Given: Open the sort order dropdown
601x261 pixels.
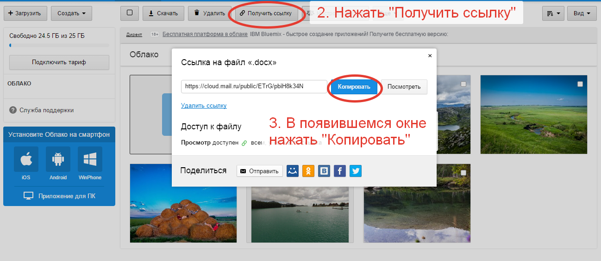Looking at the screenshot, I should (x=553, y=13).
